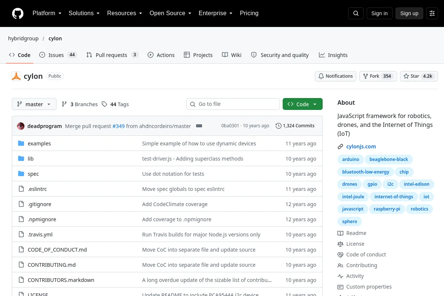Click the tag icon next to 44 Tags
The width and height of the screenshot is (444, 296).
[105, 104]
